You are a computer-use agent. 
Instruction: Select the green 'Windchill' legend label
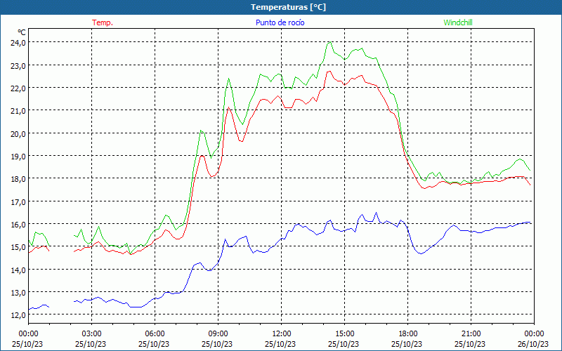click(458, 22)
